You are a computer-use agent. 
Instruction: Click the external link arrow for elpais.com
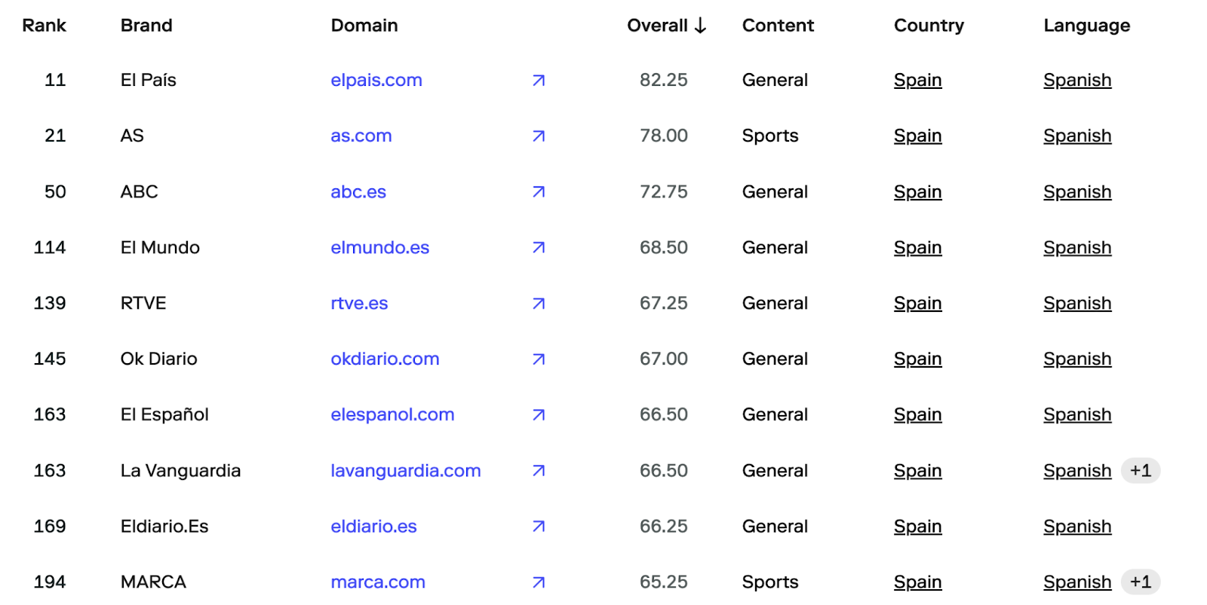[x=539, y=81]
